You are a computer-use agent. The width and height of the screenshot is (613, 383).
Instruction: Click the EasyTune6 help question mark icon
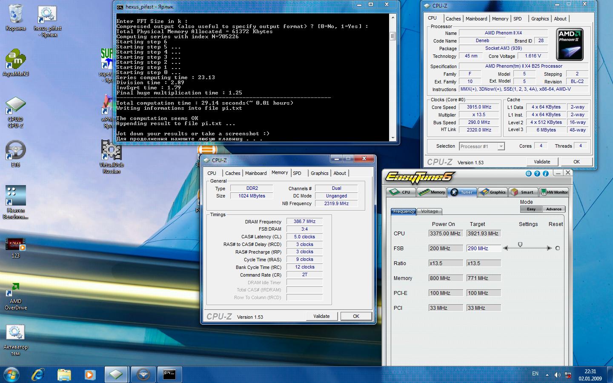pyautogui.click(x=537, y=173)
